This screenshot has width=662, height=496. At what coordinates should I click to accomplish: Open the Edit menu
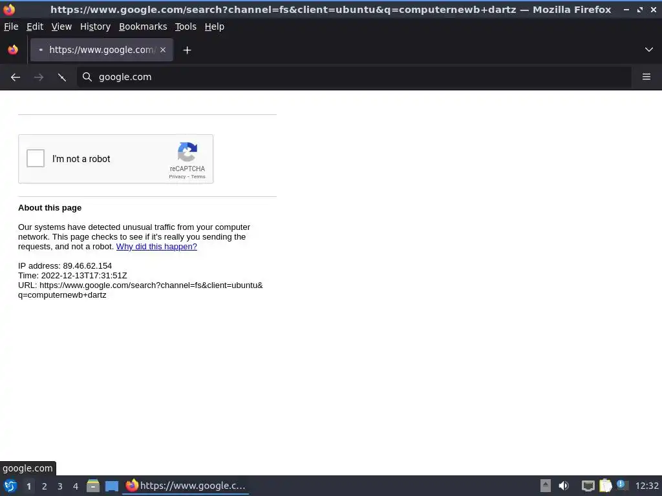tap(35, 26)
